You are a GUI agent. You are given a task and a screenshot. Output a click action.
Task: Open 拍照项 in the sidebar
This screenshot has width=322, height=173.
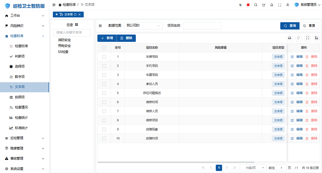[25, 97]
